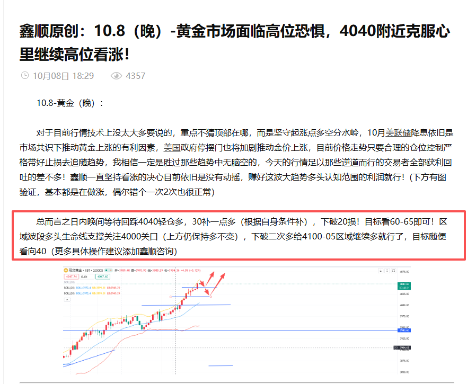467x384 pixels.
Task: Click the chart collapse-scale icon
Action: (x=387, y=271)
